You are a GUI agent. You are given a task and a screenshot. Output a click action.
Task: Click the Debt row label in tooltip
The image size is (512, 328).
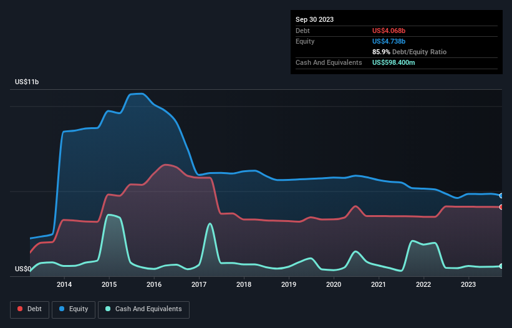tap(302, 31)
